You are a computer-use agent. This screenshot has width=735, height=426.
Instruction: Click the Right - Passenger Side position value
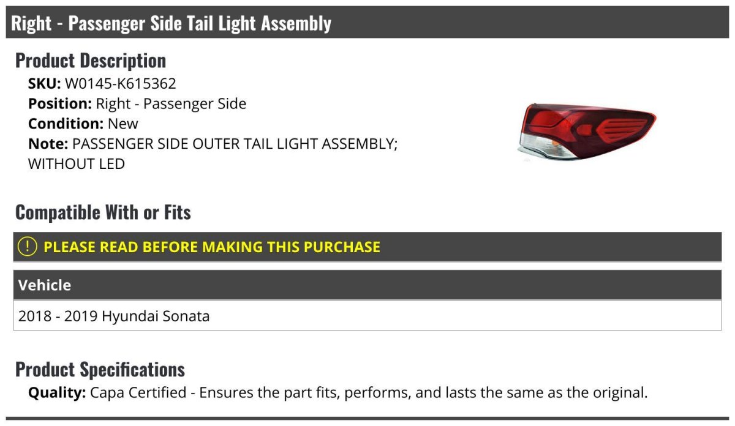coord(171,104)
